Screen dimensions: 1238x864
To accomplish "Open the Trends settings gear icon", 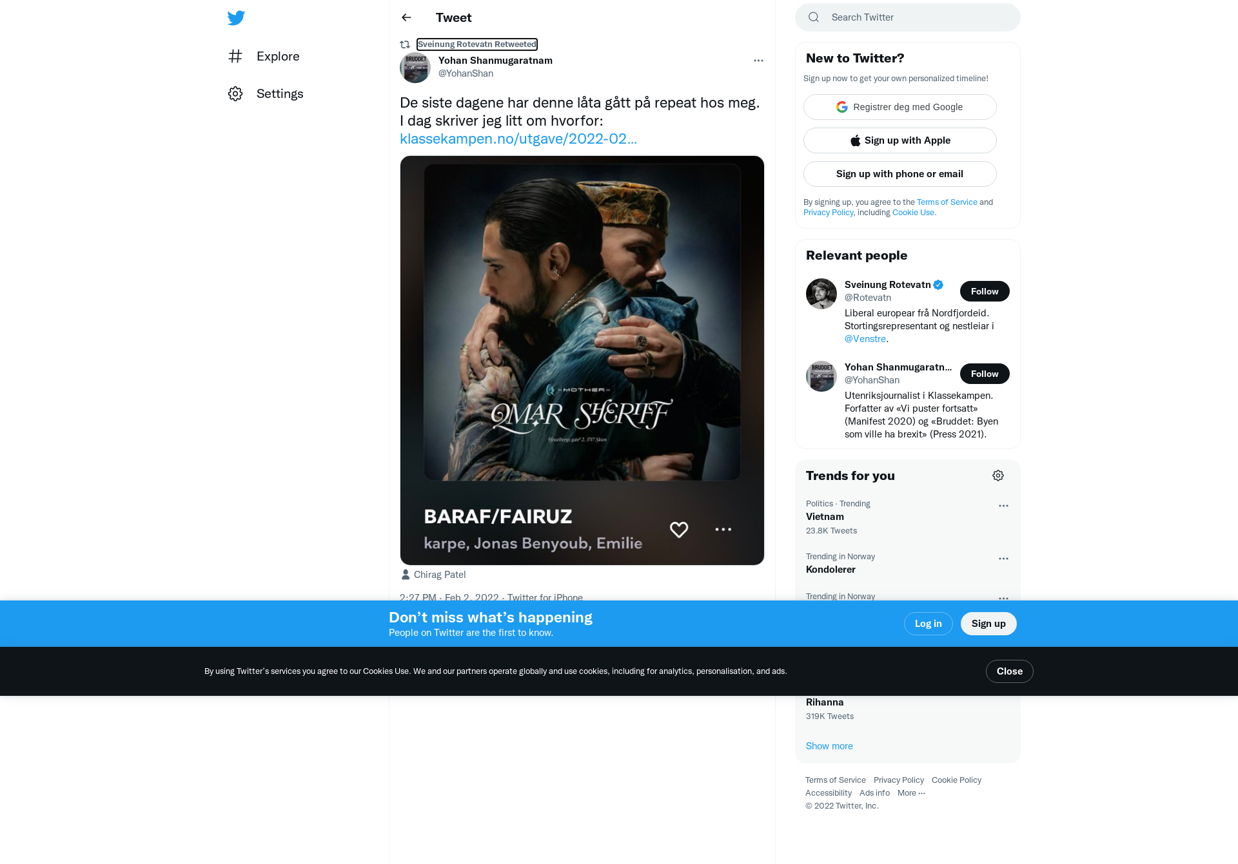I will 998,475.
